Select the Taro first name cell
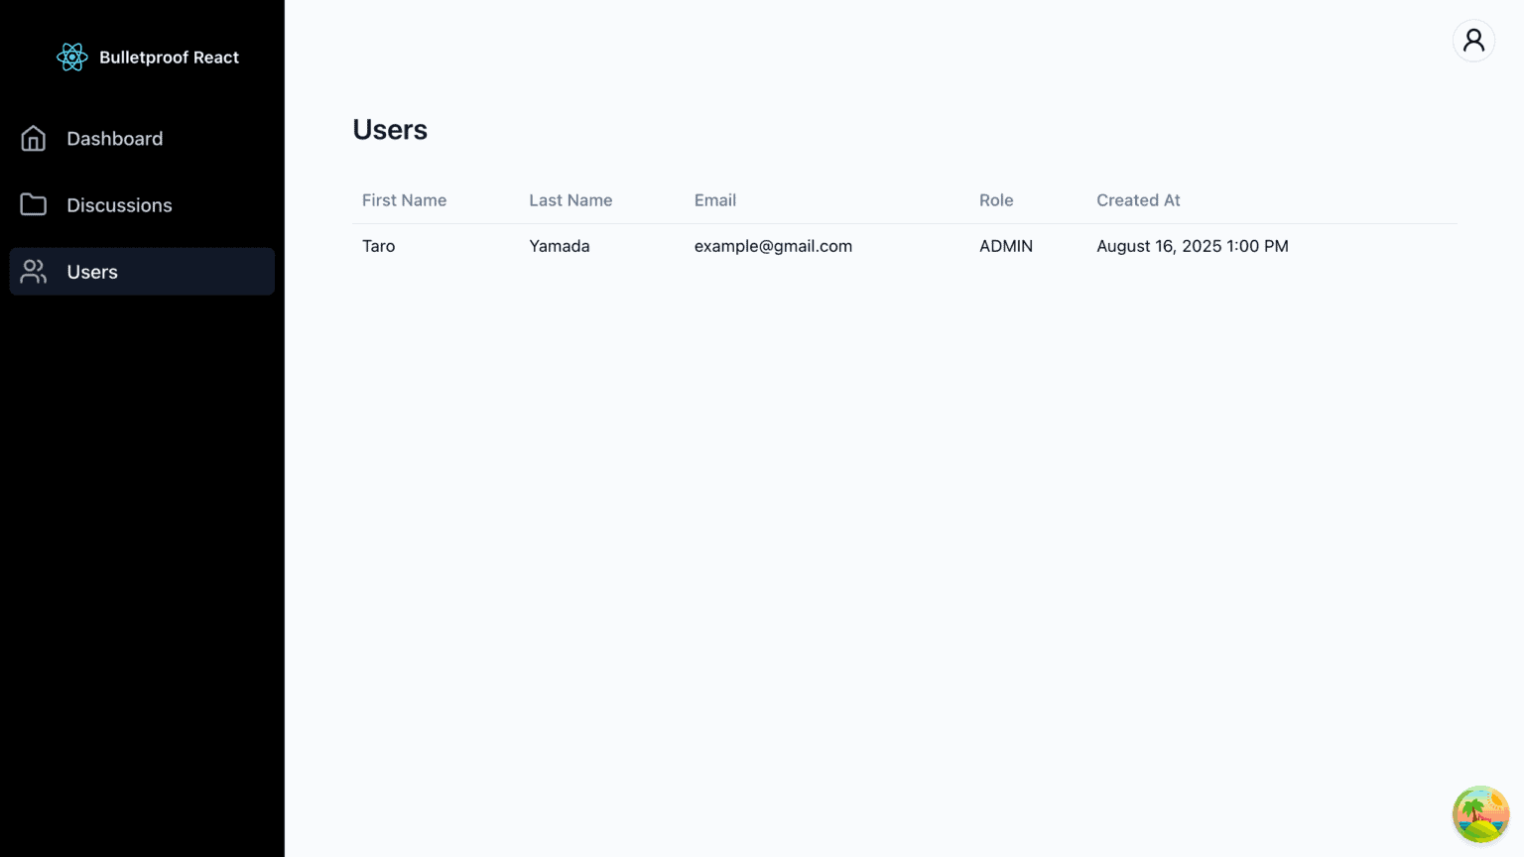The height and width of the screenshot is (857, 1524). (379, 246)
